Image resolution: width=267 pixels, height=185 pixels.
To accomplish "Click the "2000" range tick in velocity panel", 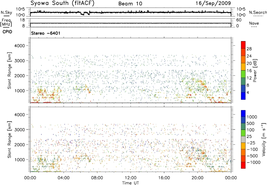I will click(19, 145).
